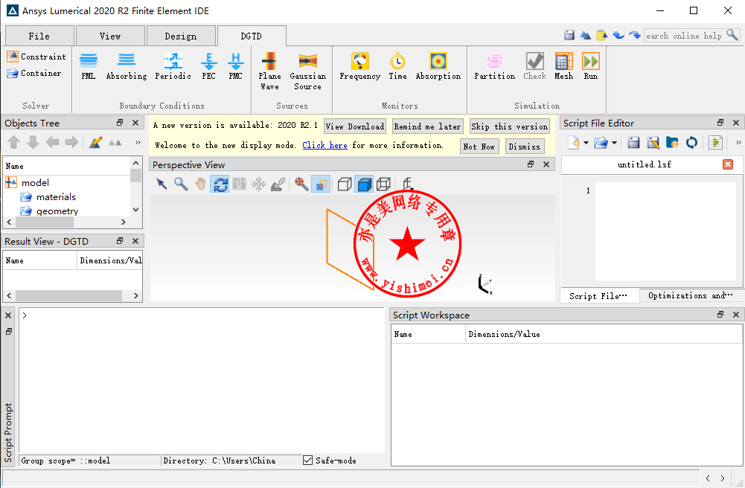Image resolution: width=745 pixels, height=488 pixels.
Task: Add a PEC boundary condition
Action: (208, 66)
